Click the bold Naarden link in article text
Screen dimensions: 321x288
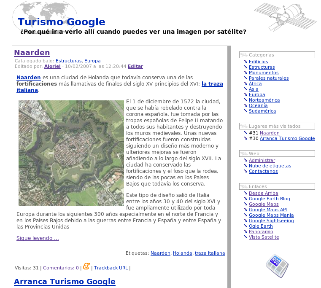point(29,77)
